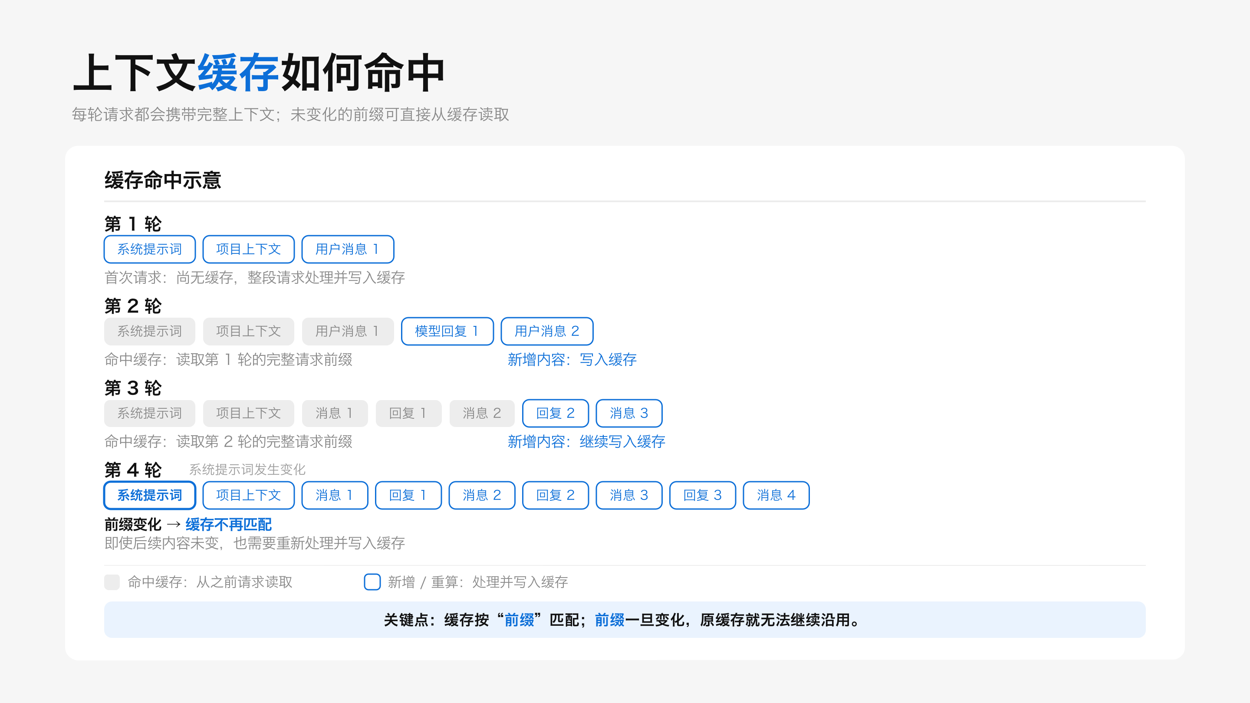Viewport: 1250px width, 703px height.
Task: Click the 第 3 轮 heading
Action: tap(132, 388)
